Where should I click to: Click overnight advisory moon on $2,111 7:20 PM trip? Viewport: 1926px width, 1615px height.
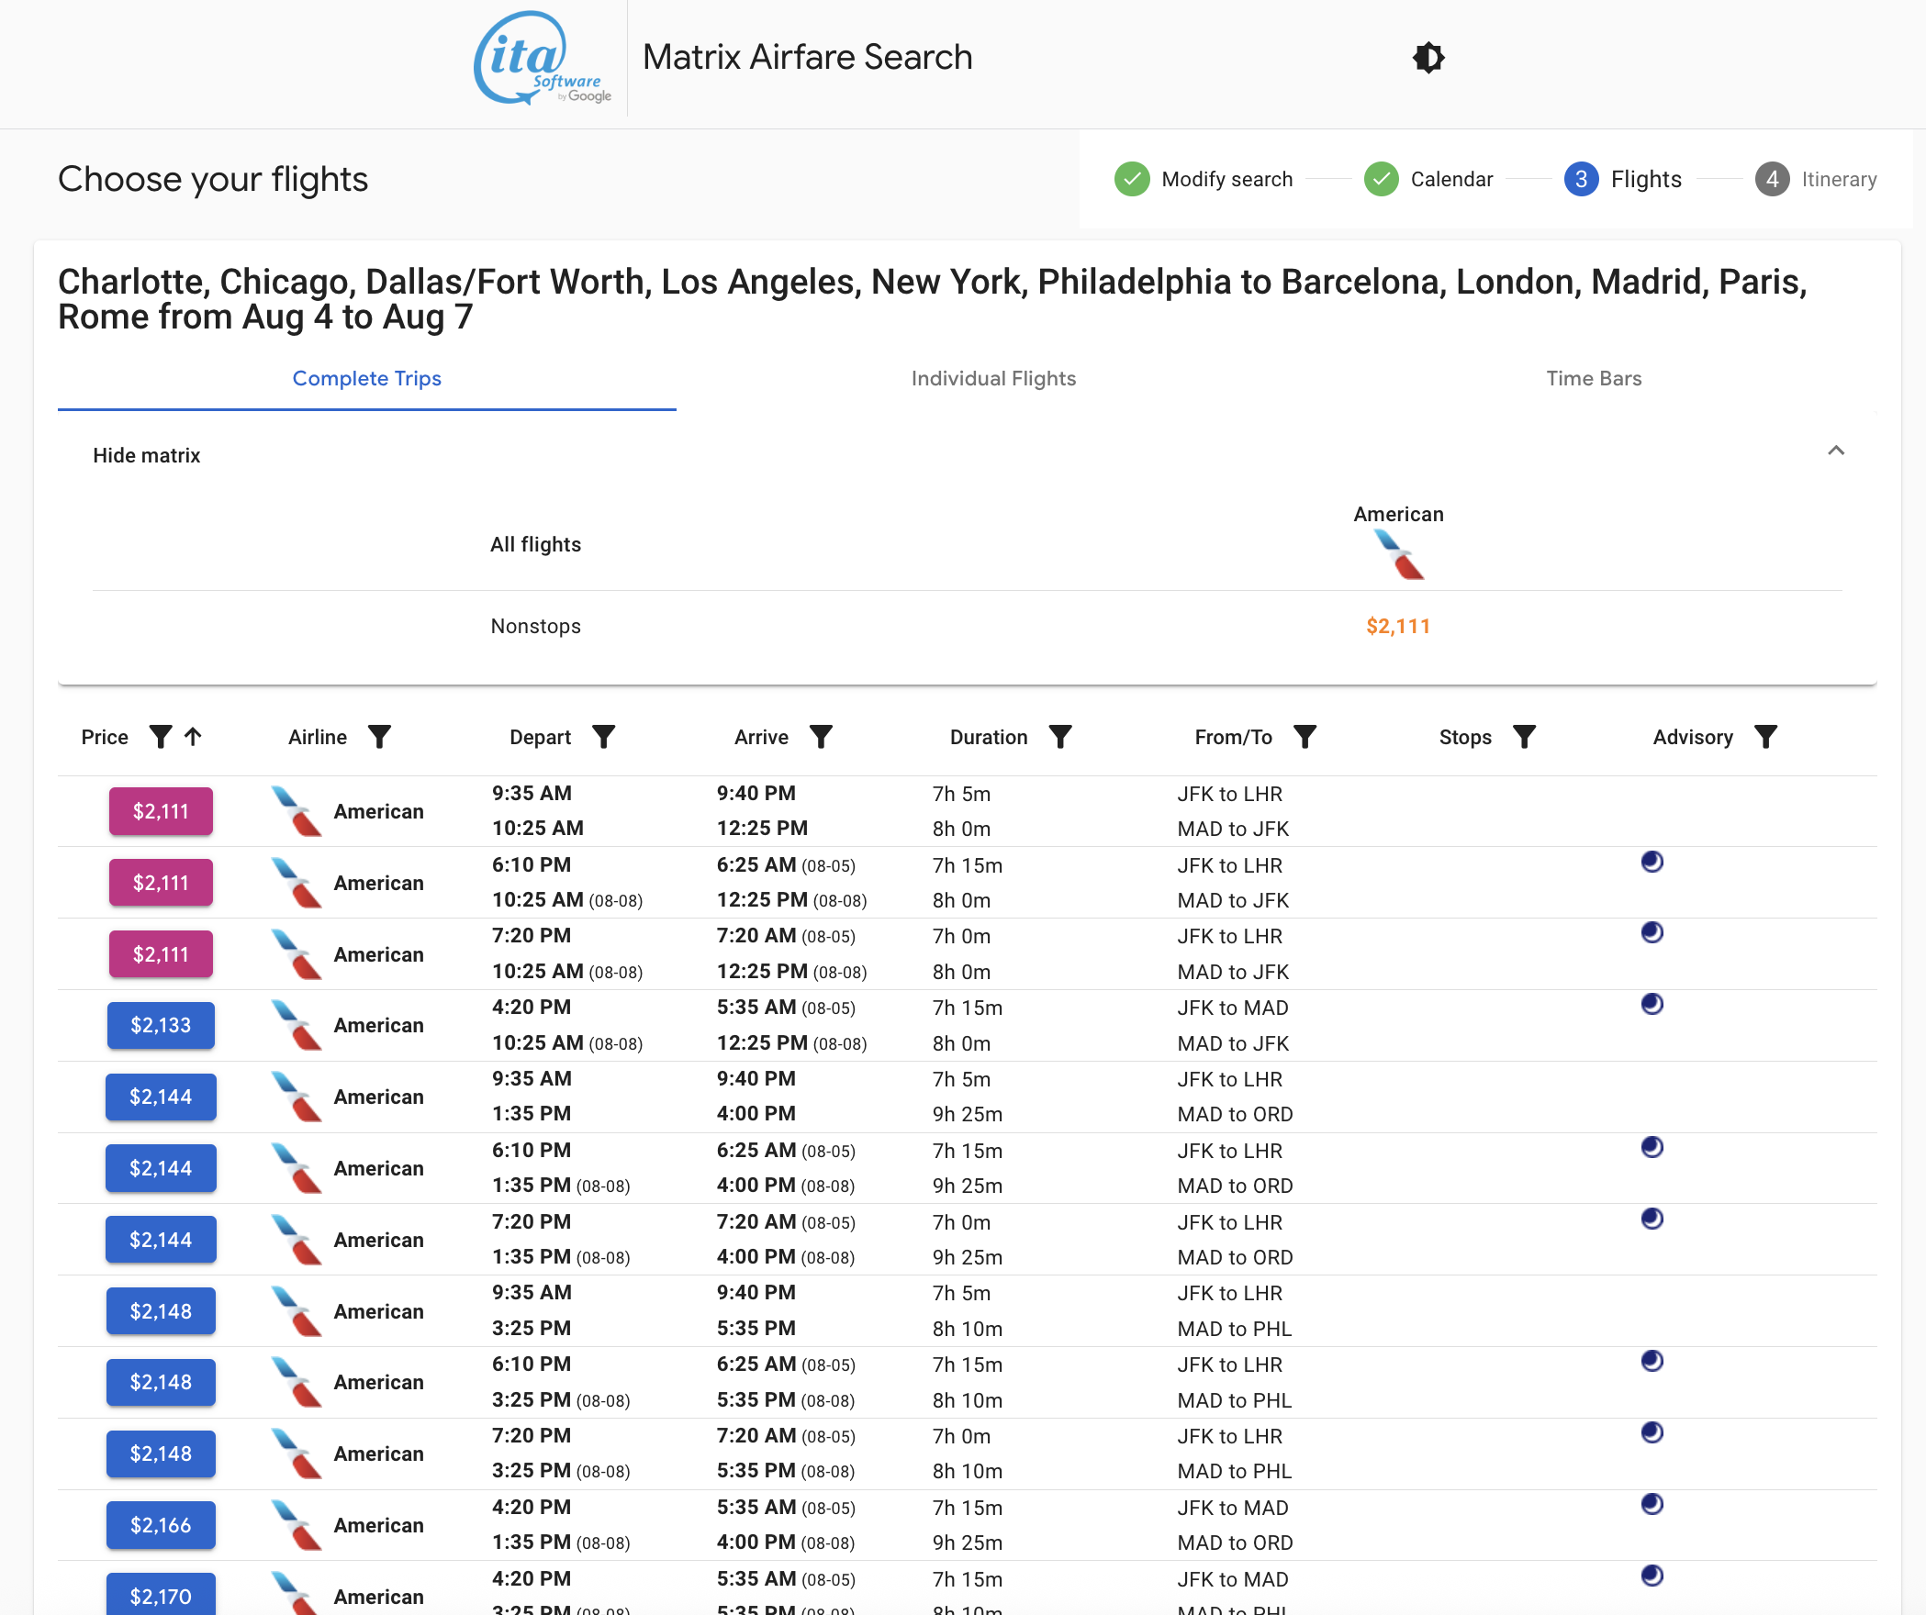(x=1652, y=932)
